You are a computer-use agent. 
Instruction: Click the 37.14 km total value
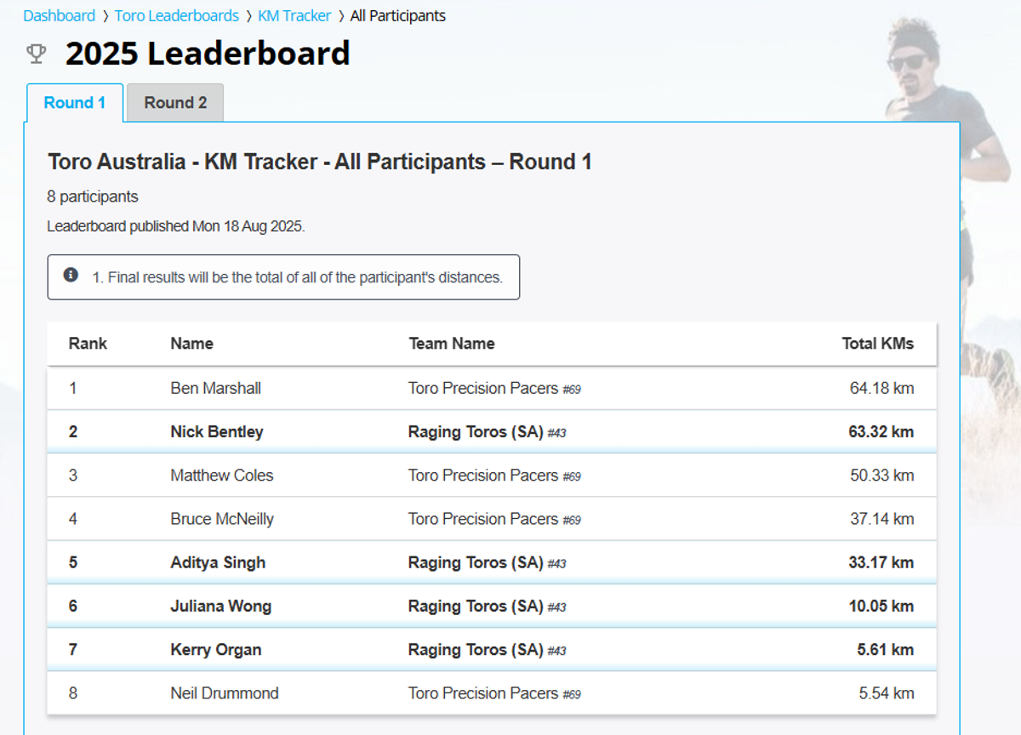tap(882, 519)
